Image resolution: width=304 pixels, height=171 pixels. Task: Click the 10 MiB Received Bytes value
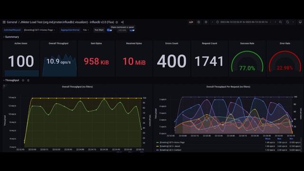(134, 61)
